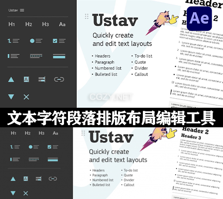Click "Quote" bullet in the upper preview
The height and width of the screenshot is (199, 223).
coord(140,62)
